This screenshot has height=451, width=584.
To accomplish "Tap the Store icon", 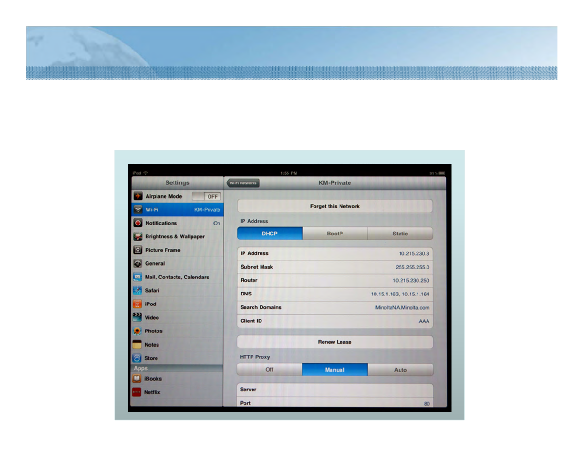I will (137, 358).
